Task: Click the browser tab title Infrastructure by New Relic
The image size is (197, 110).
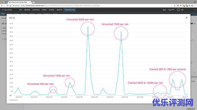Action: point(19,2)
